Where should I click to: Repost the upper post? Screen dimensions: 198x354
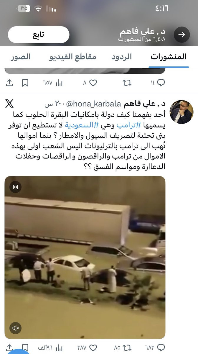pyautogui.click(x=127, y=83)
